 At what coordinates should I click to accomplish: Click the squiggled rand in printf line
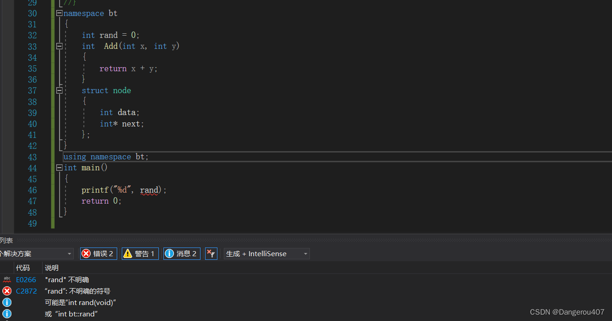pos(149,190)
